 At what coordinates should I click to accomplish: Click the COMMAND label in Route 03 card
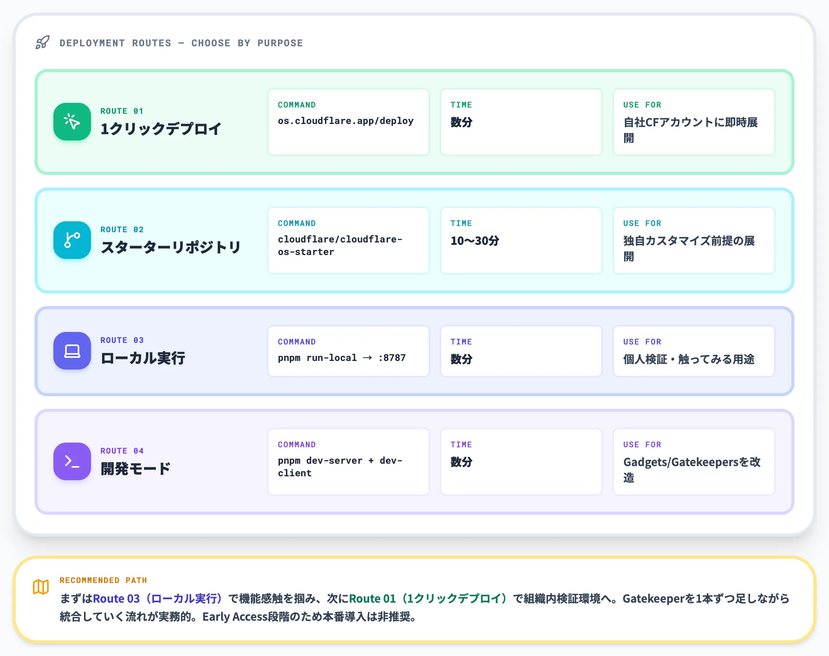click(x=297, y=342)
